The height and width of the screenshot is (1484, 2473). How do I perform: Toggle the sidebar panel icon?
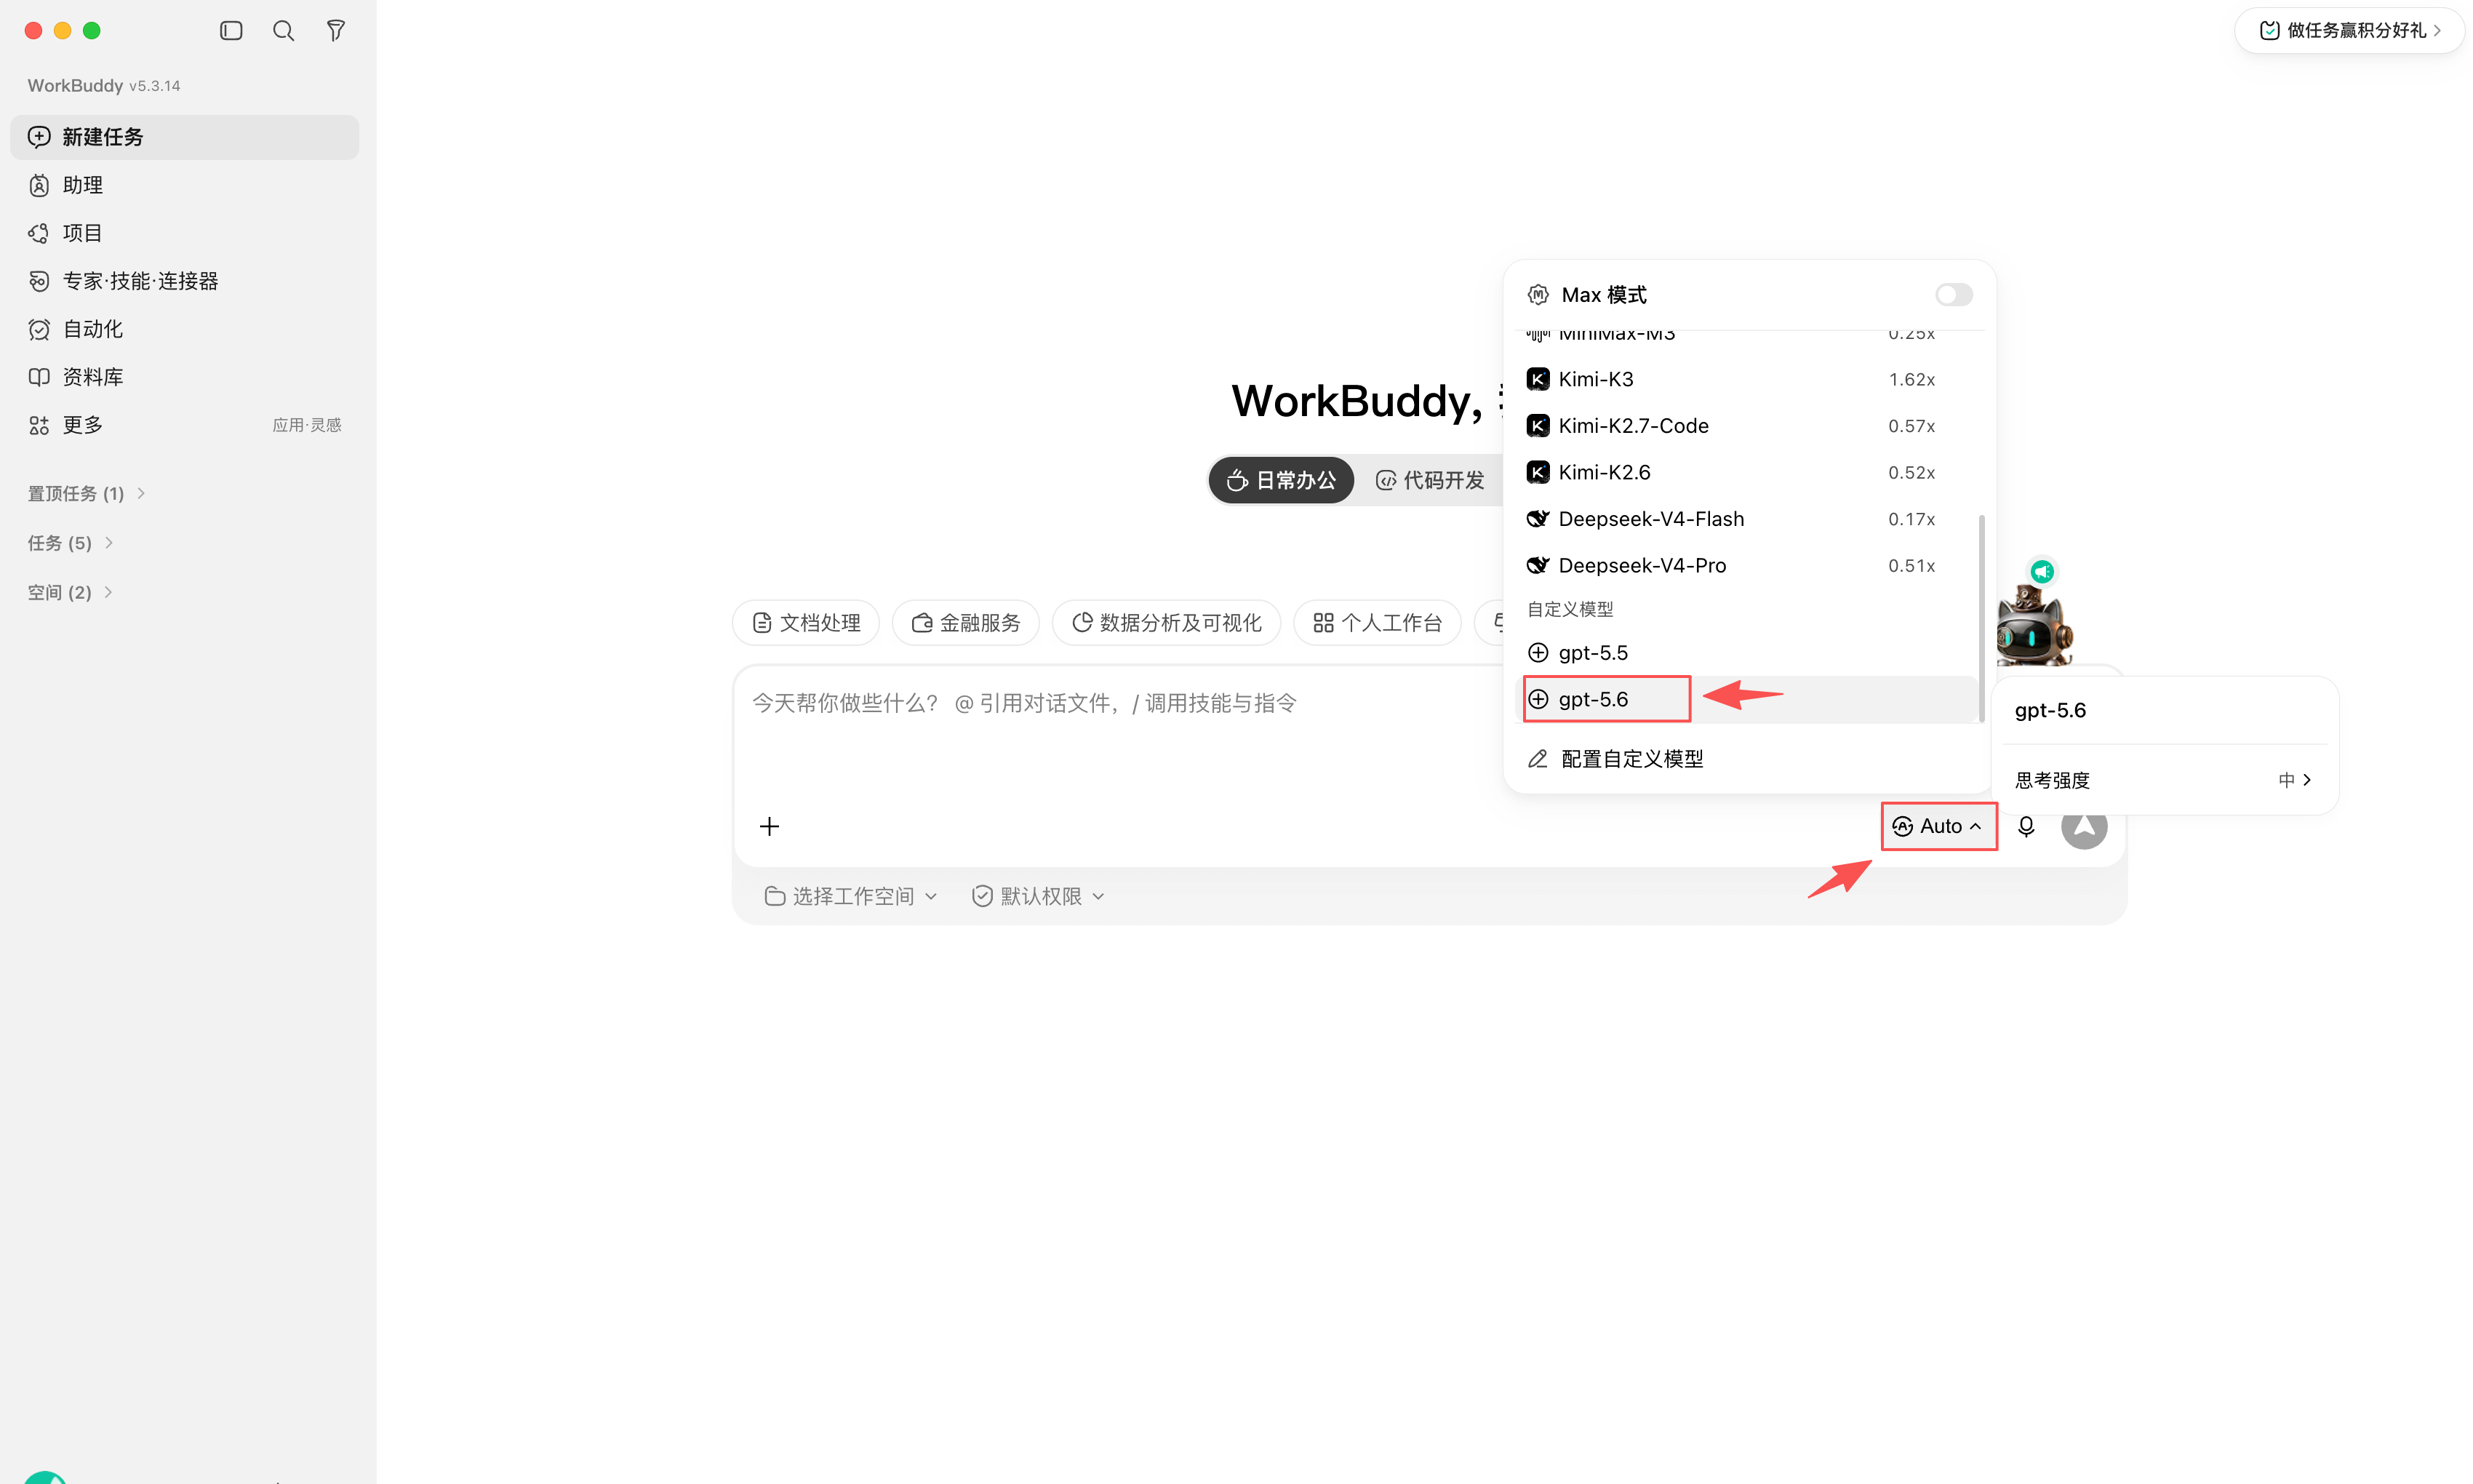click(x=231, y=31)
